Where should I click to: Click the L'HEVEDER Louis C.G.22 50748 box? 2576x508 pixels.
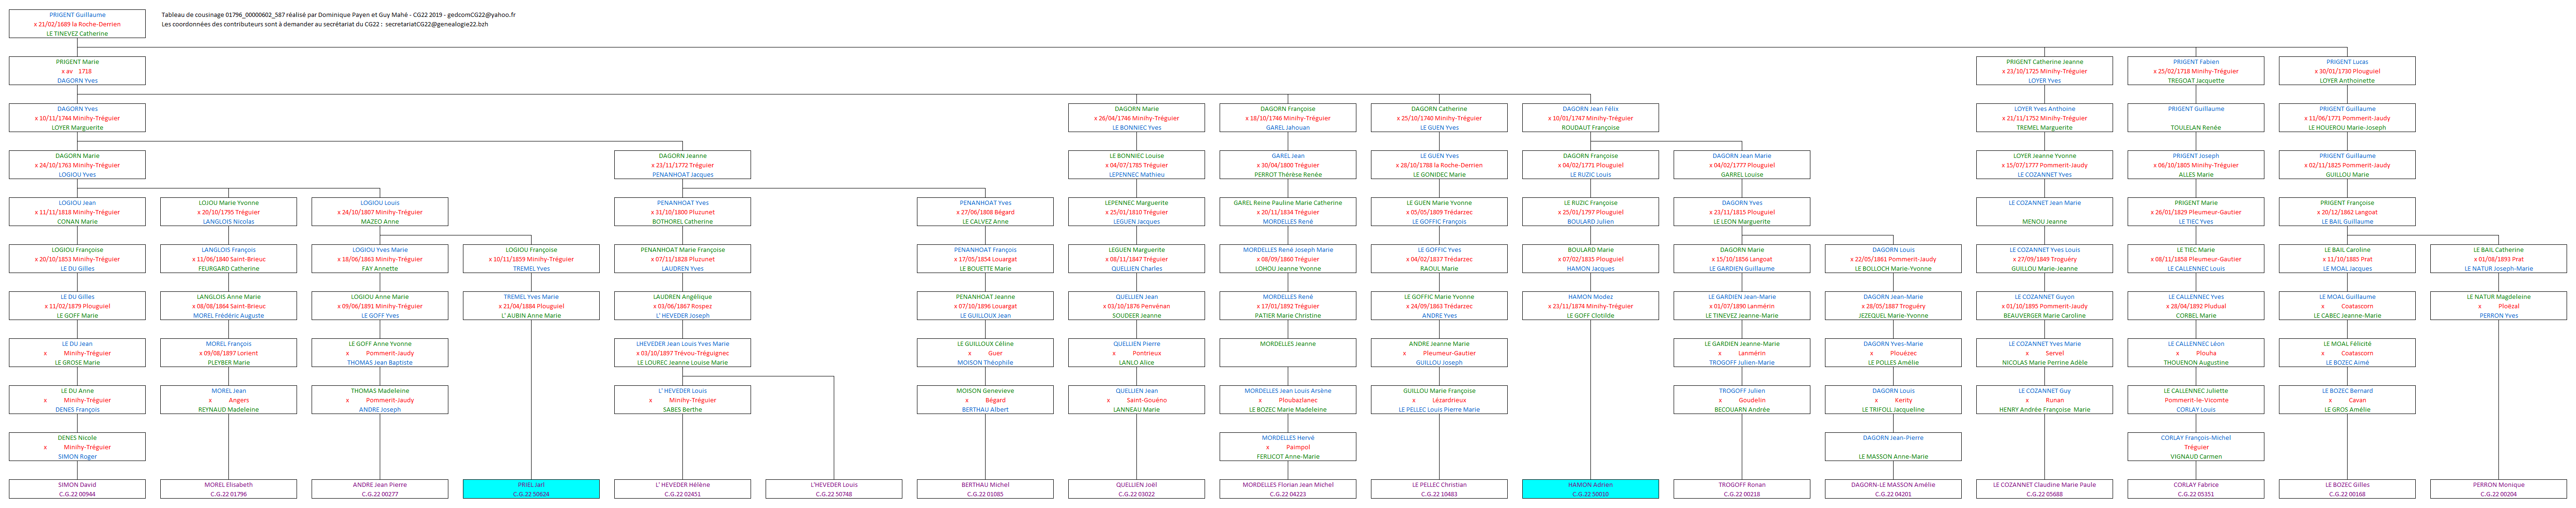coord(834,489)
